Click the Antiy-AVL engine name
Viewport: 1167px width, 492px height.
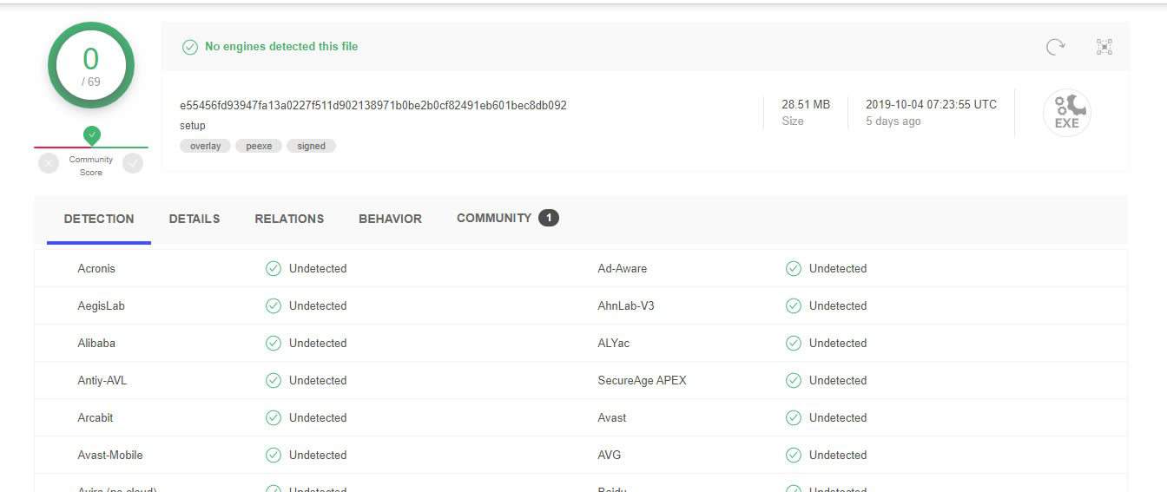point(102,380)
